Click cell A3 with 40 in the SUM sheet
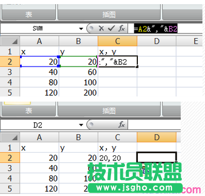 39,72
